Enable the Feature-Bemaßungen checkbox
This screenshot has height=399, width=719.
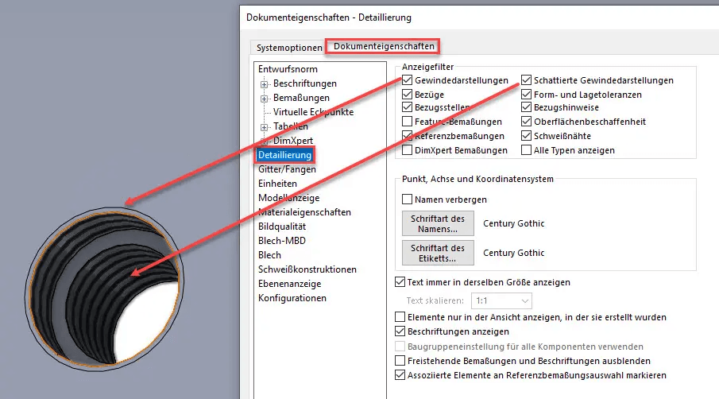pos(408,122)
